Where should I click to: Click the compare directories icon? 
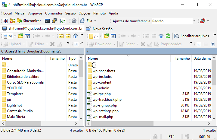(x=5, y=21)
